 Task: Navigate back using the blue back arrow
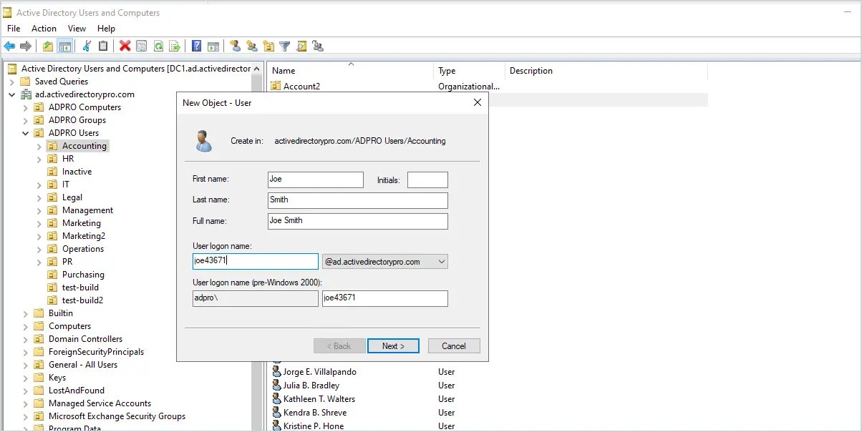click(9, 45)
